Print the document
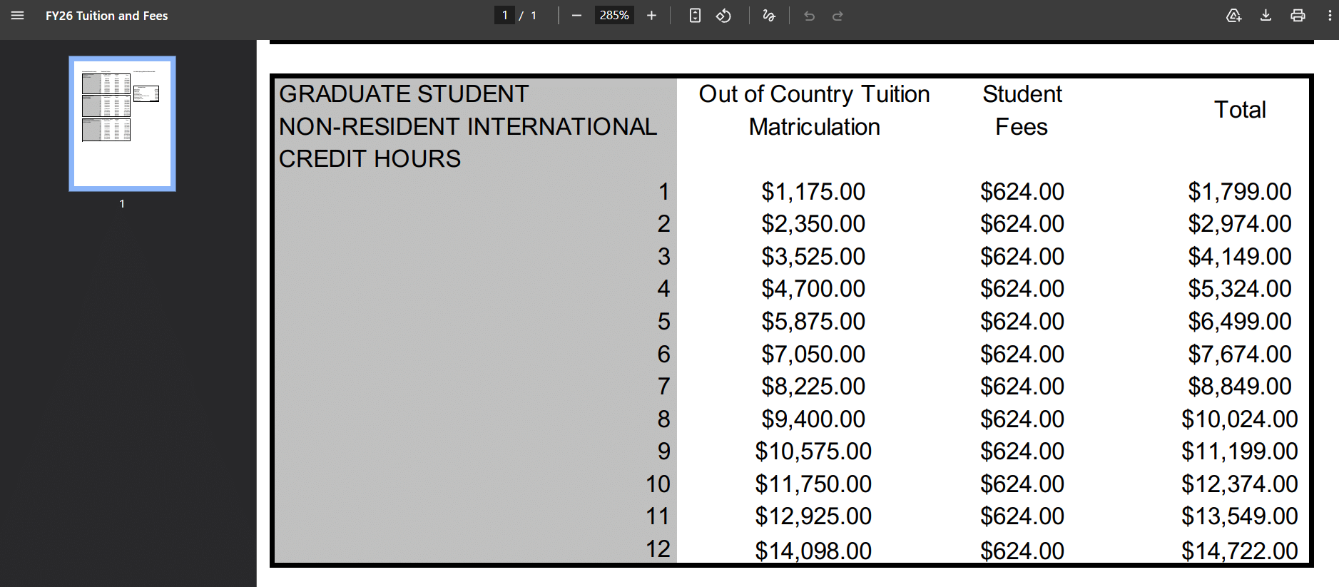1339x587 pixels. coord(1298,16)
